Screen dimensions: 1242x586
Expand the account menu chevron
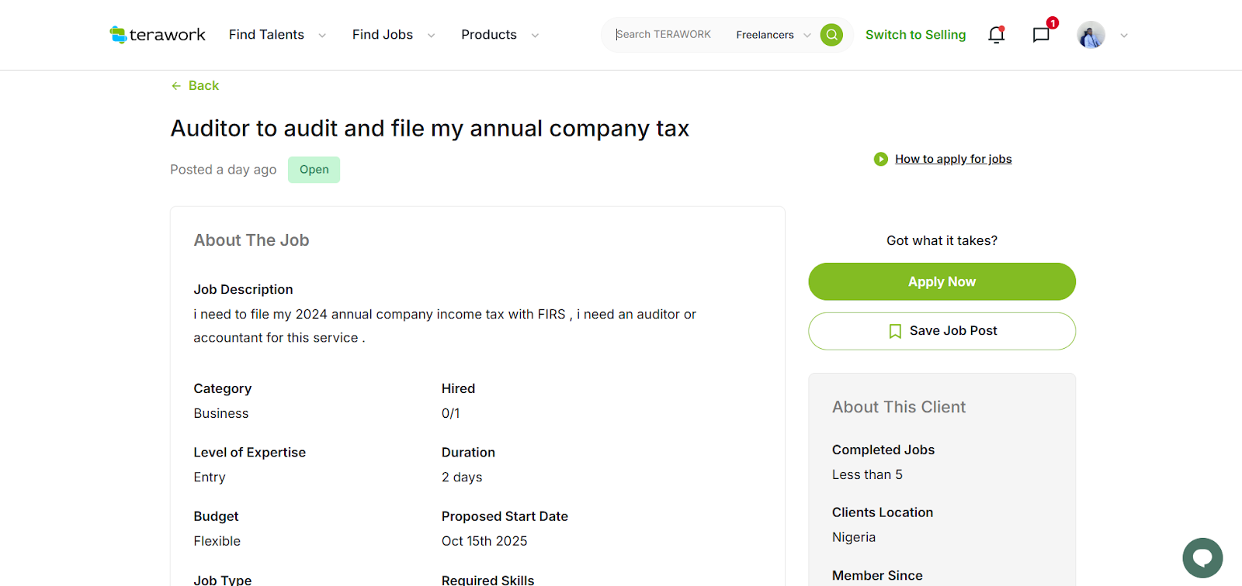[1124, 36]
